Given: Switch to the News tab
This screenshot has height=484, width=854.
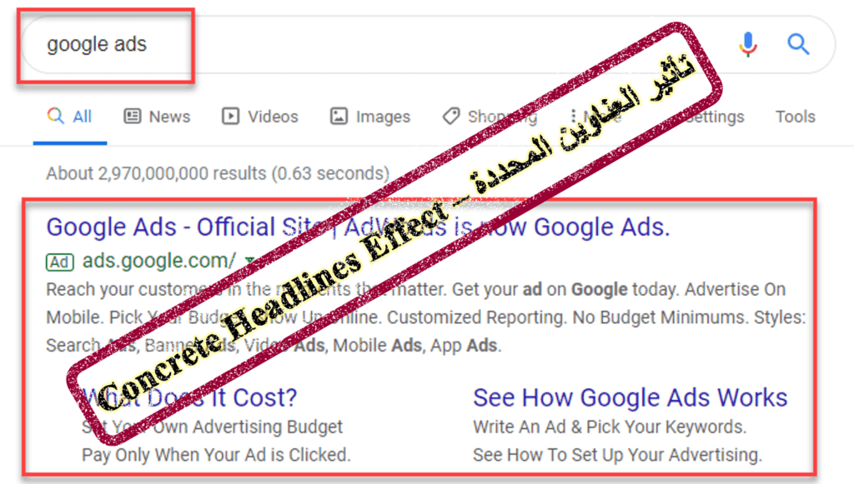Looking at the screenshot, I should click(157, 117).
